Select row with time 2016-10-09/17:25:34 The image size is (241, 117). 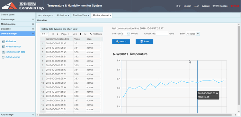coord(70,48)
